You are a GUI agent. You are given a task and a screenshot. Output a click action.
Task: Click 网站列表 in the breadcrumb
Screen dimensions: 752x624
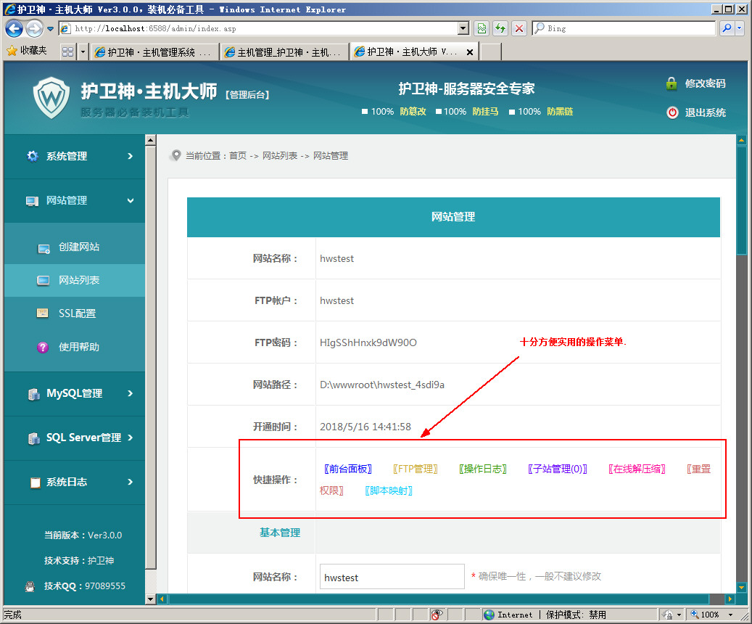[280, 155]
